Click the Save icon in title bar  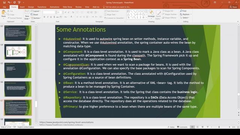pyautogui.click(x=4, y=2)
